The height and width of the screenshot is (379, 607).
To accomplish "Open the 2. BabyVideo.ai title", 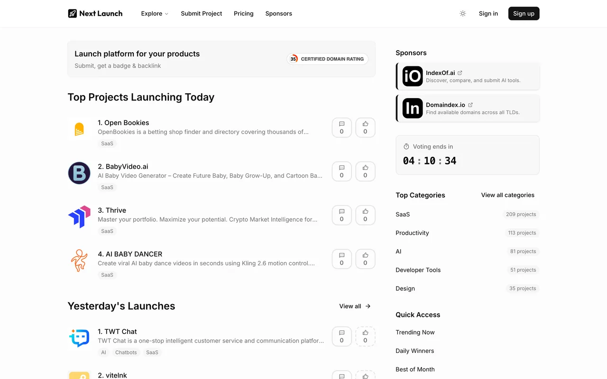I will click(123, 166).
